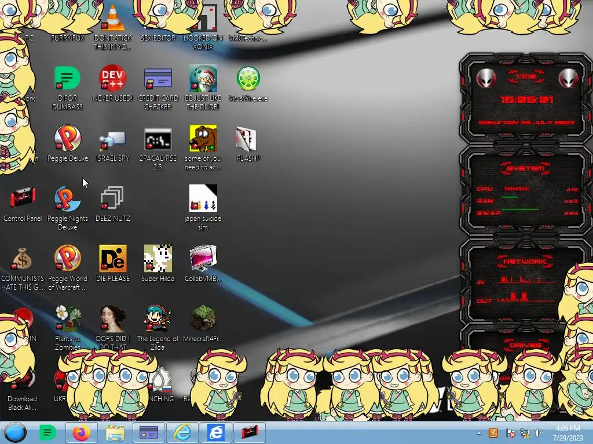Viewport: 593px width, 444px height.
Task: Click the Windows Start orb
Action: (x=15, y=432)
